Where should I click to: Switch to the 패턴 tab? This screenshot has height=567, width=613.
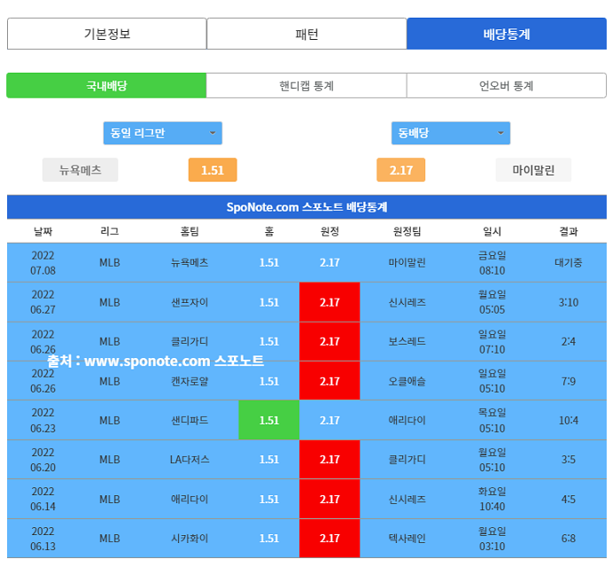coord(306,34)
